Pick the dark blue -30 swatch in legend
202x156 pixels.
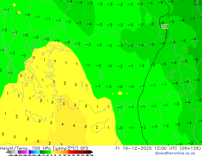click(x=30, y=152)
